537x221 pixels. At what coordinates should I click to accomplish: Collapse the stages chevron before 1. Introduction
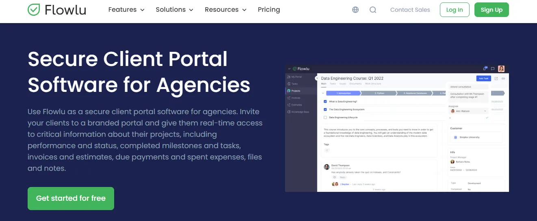[x=323, y=93]
